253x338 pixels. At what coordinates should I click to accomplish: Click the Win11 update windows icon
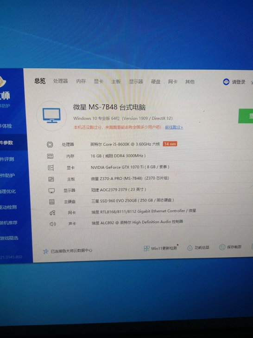click(147, 248)
